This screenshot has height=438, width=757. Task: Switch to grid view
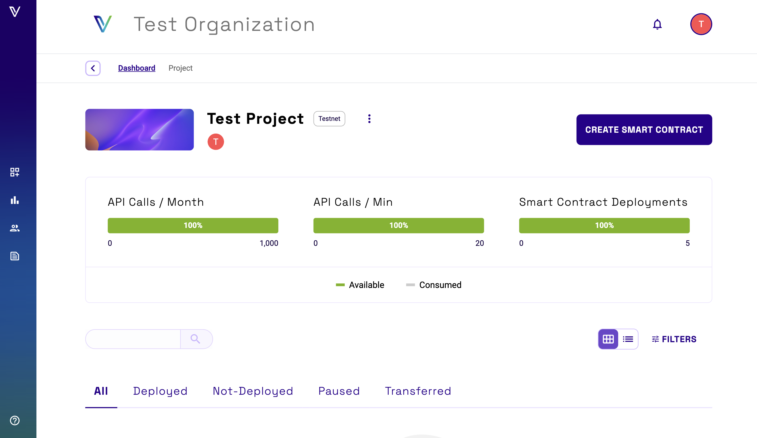coord(608,339)
